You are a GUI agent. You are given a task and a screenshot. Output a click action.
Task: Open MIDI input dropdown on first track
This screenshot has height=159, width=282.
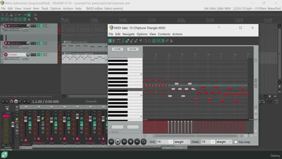[x=14, y=30]
